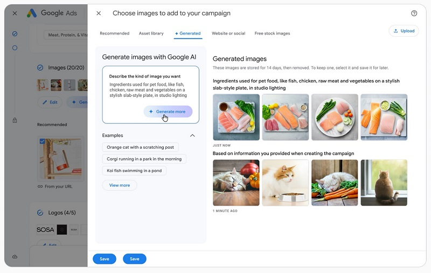The image size is (431, 273).
Task: Open help using the question mark icon
Action: pos(414,13)
